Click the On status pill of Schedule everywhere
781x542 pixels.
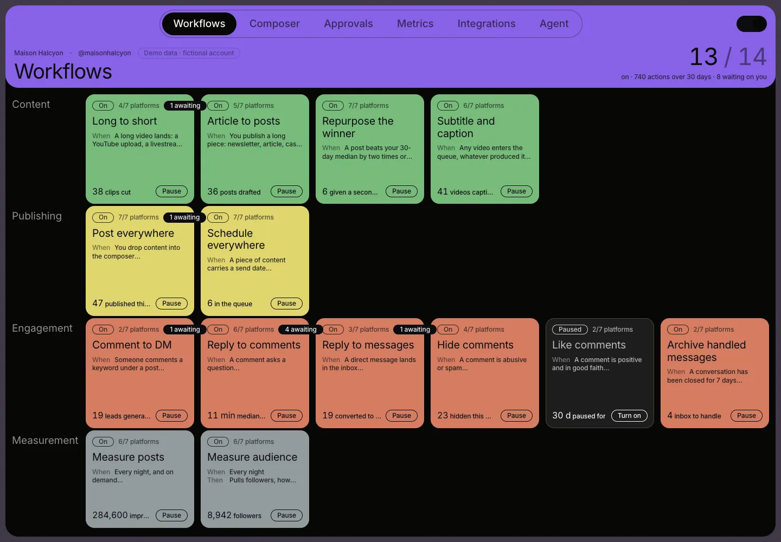click(218, 217)
